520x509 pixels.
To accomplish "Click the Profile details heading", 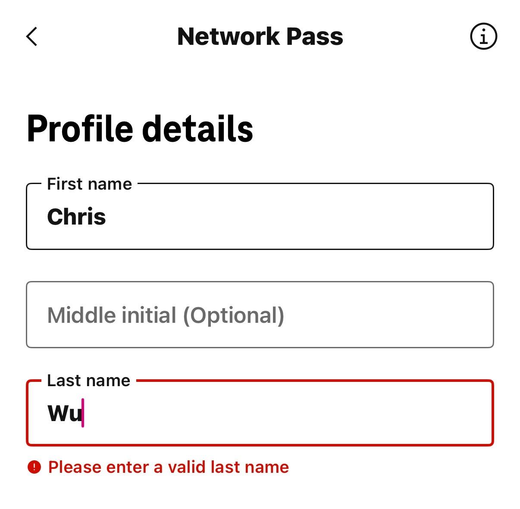I will pos(140,129).
